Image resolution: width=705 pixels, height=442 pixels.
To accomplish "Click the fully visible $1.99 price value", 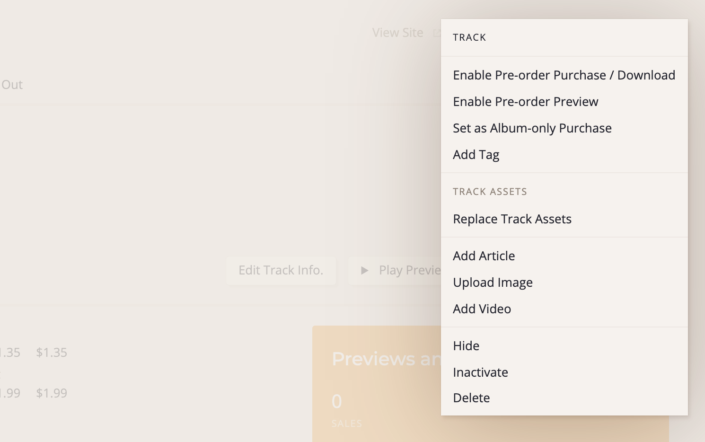I will [52, 393].
